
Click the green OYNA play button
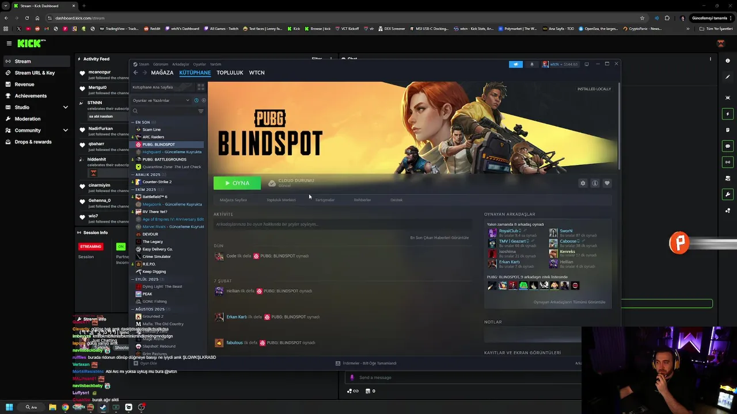tap(237, 183)
